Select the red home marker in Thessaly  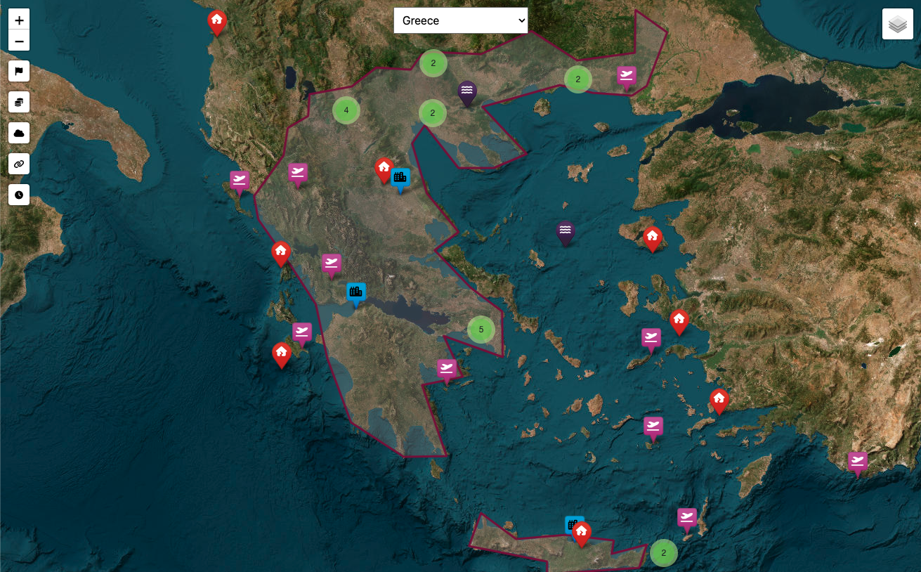(x=384, y=169)
